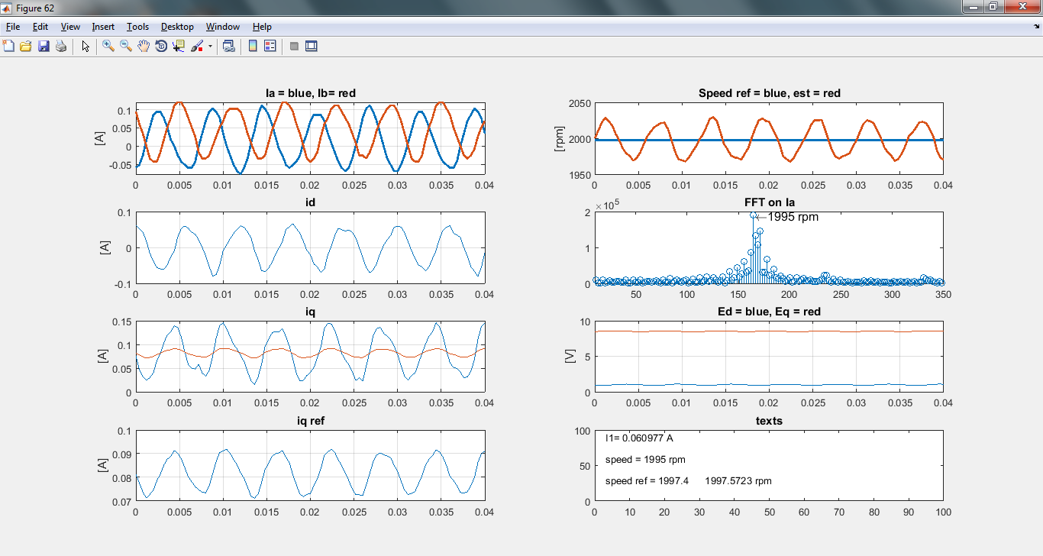Toggle the Link Plot feature
1043x556 pixels.
(x=228, y=46)
